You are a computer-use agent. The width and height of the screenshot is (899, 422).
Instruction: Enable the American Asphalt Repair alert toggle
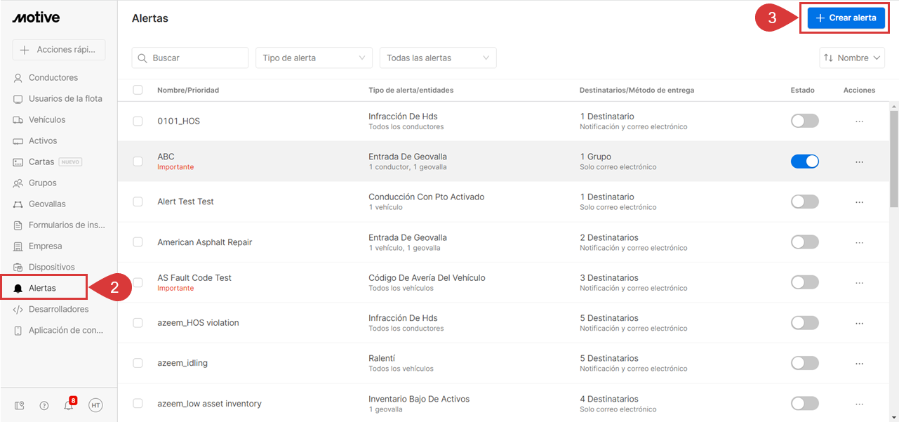click(804, 242)
